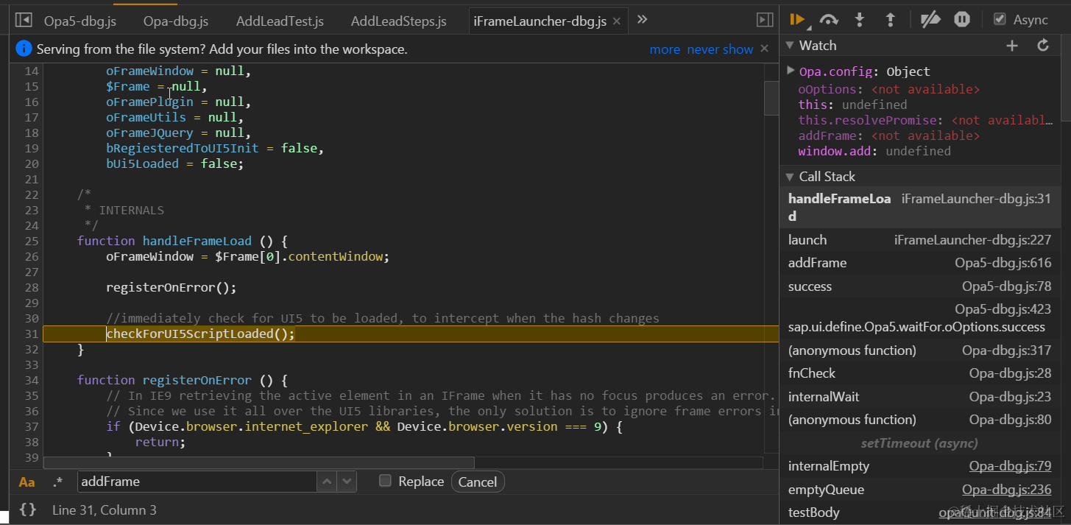This screenshot has width=1071, height=525.
Task: Toggle the file navigator sidebar icon
Action: 24,20
